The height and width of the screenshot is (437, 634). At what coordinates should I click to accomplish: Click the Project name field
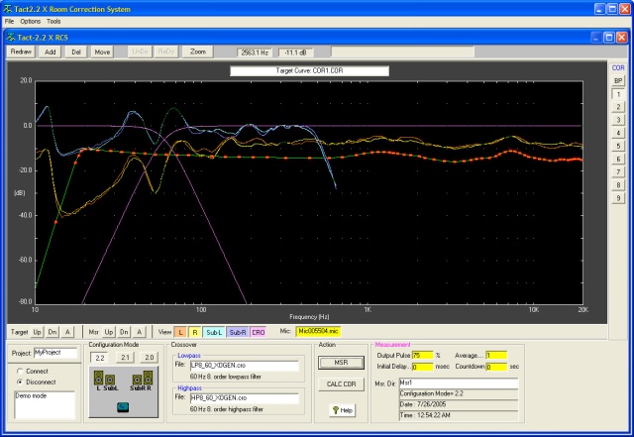(x=55, y=353)
